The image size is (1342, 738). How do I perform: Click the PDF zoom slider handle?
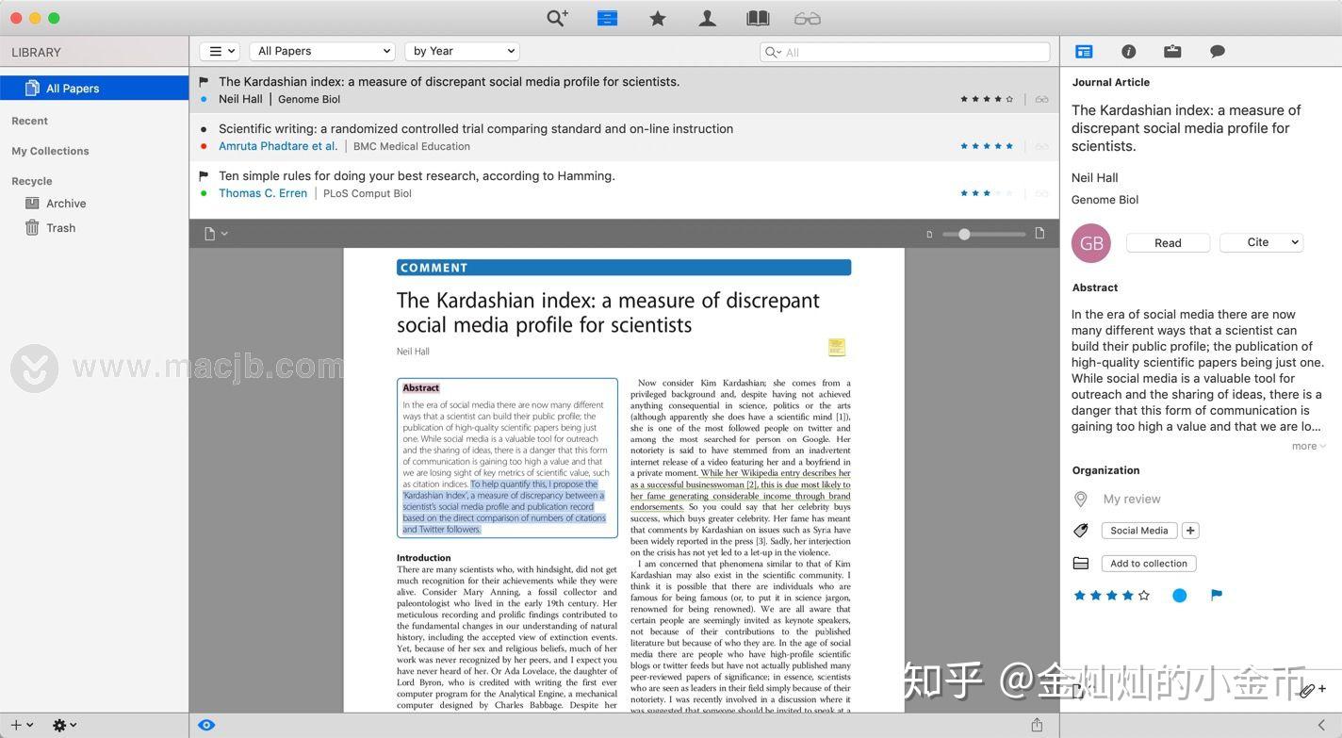[x=964, y=234]
